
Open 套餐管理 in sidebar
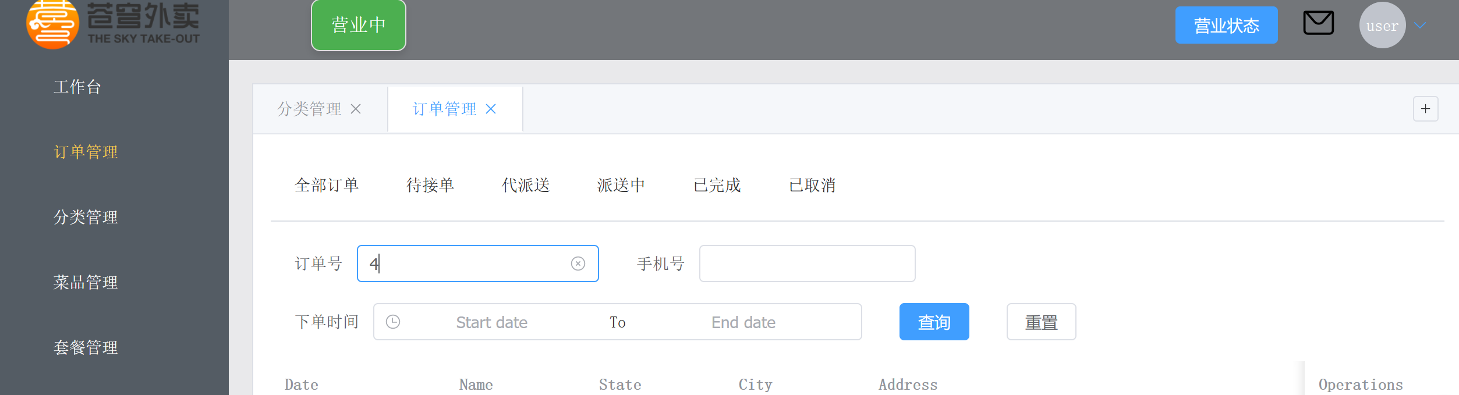(86, 347)
